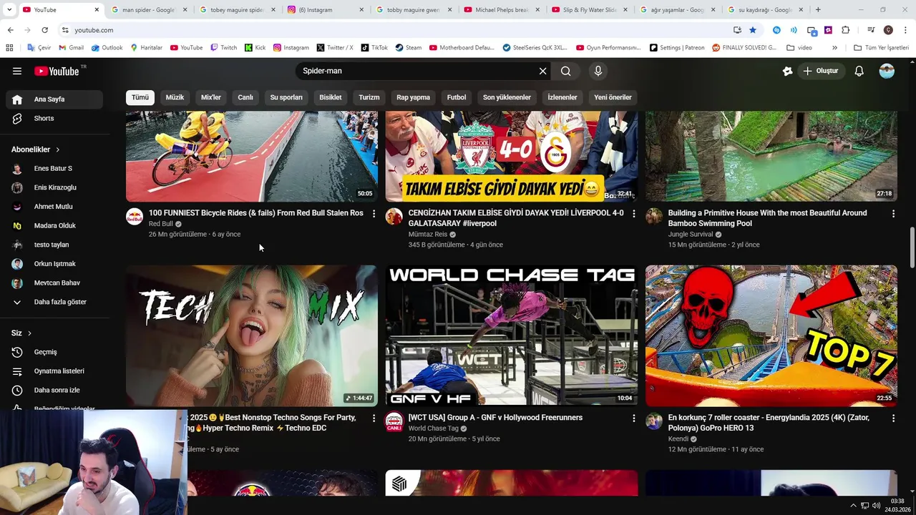Open options for CENGİZHAN TAKIM ELBİSE video
Screen dimensions: 916x515
[633, 214]
